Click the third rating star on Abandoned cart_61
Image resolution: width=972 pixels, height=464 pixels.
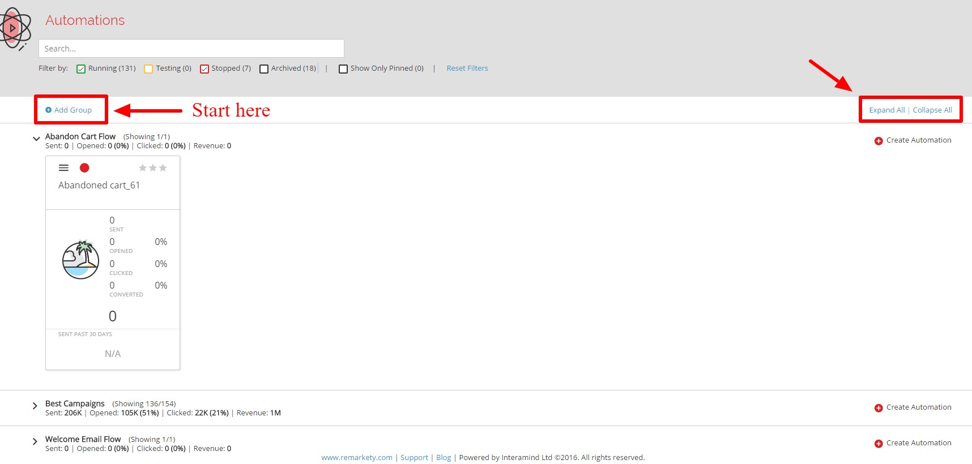(x=163, y=168)
